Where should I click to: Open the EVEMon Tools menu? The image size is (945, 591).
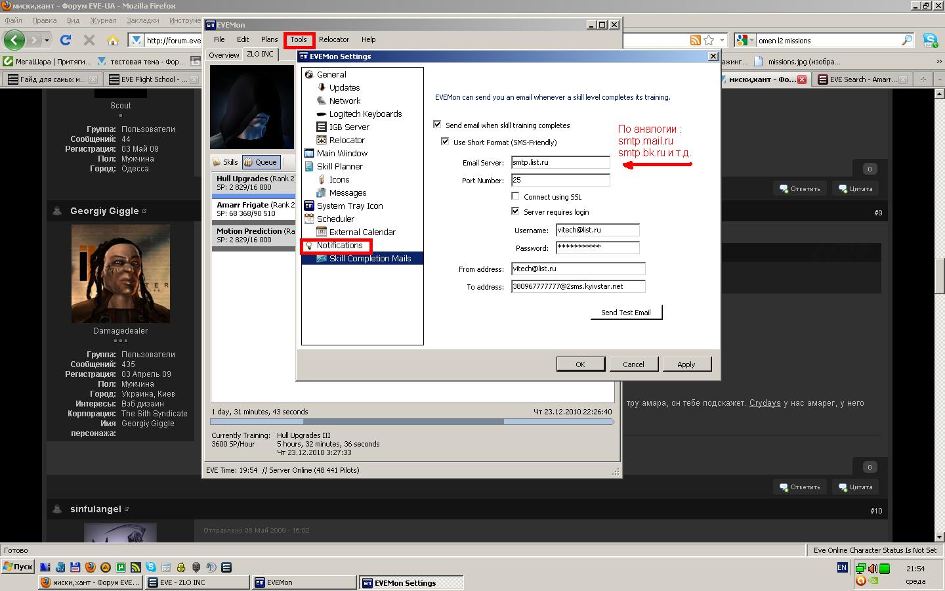pos(299,39)
